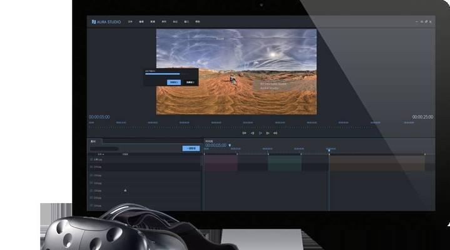The width and height of the screenshot is (450, 250).
Task: Click the blue button in the media panel
Action: pyautogui.click(x=191, y=148)
